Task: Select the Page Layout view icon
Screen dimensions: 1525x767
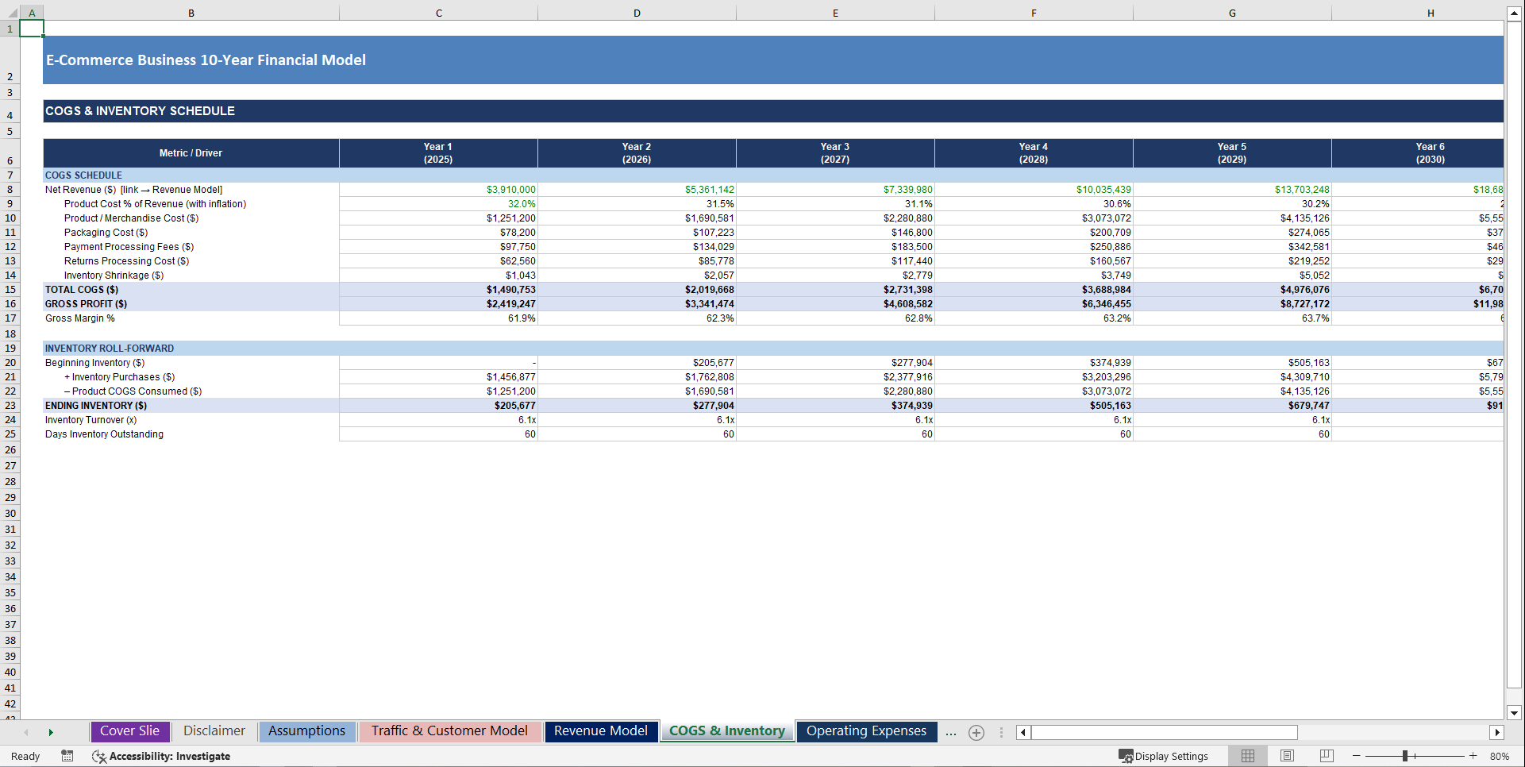Action: (1286, 756)
